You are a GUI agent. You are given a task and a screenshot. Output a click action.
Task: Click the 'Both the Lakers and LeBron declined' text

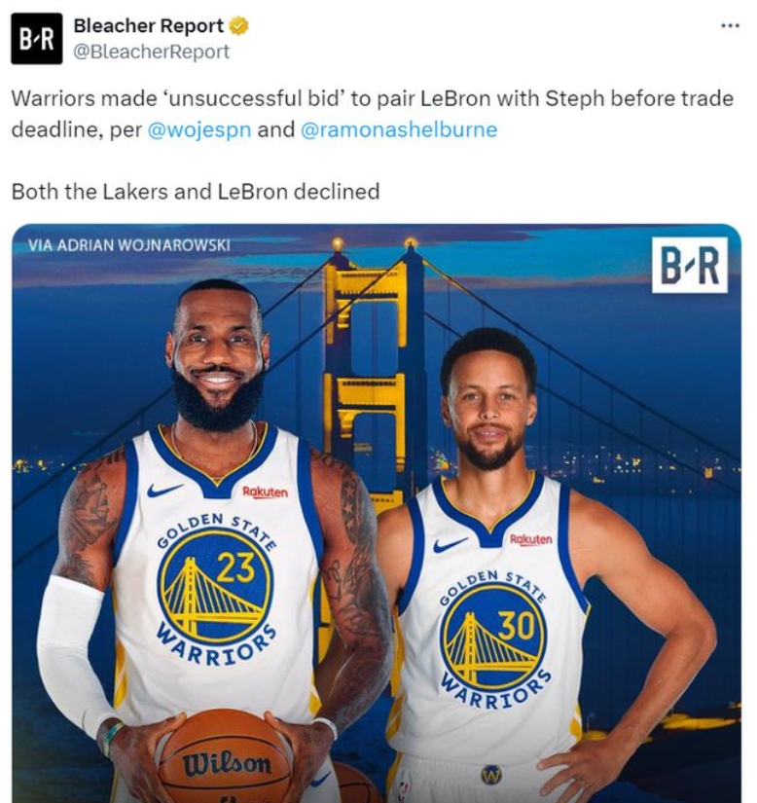point(196,192)
